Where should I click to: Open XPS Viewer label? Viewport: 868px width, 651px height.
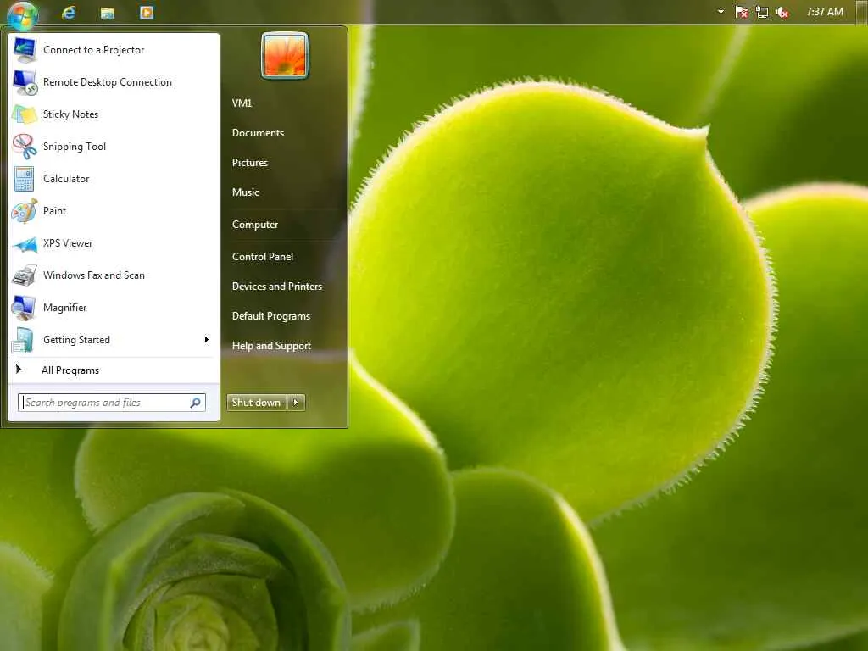click(x=68, y=243)
